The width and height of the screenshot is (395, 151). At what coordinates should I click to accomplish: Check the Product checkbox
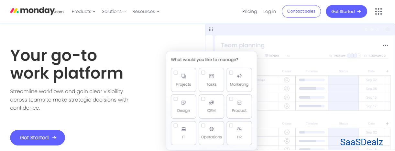pyautogui.click(x=231, y=99)
